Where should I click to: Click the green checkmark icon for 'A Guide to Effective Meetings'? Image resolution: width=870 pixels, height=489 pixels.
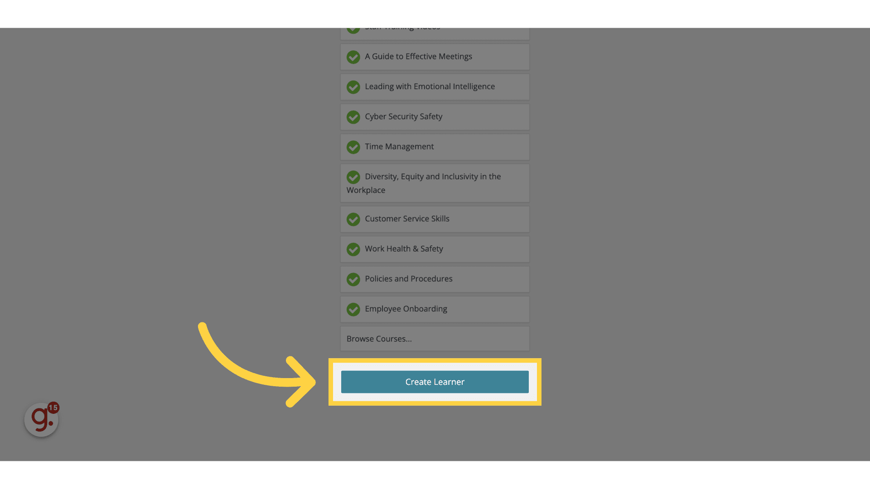tap(353, 57)
